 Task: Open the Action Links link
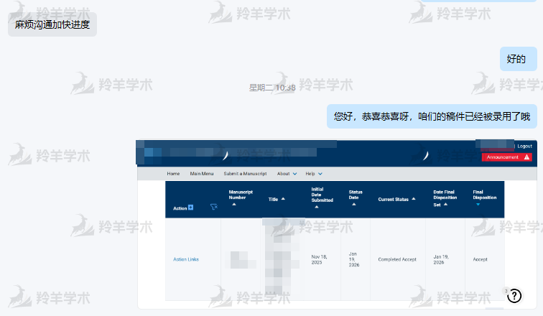click(x=186, y=259)
